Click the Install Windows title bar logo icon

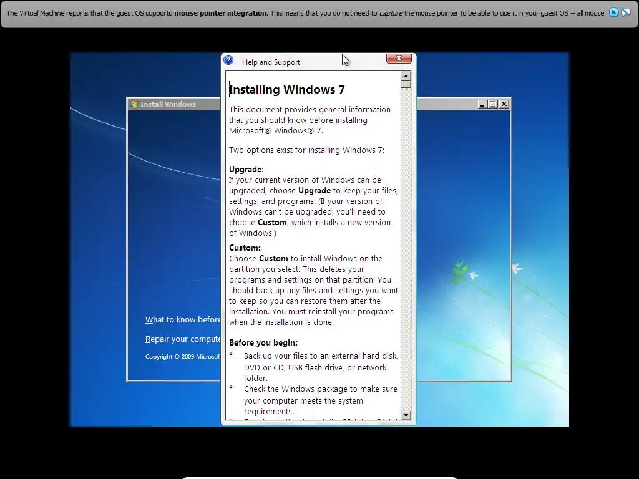134,104
